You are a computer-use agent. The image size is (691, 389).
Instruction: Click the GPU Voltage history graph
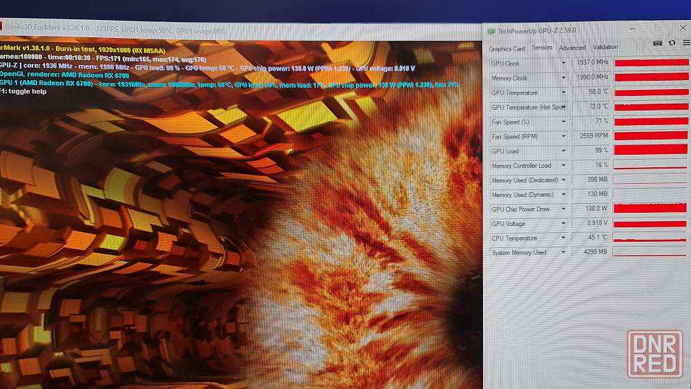pyautogui.click(x=650, y=223)
